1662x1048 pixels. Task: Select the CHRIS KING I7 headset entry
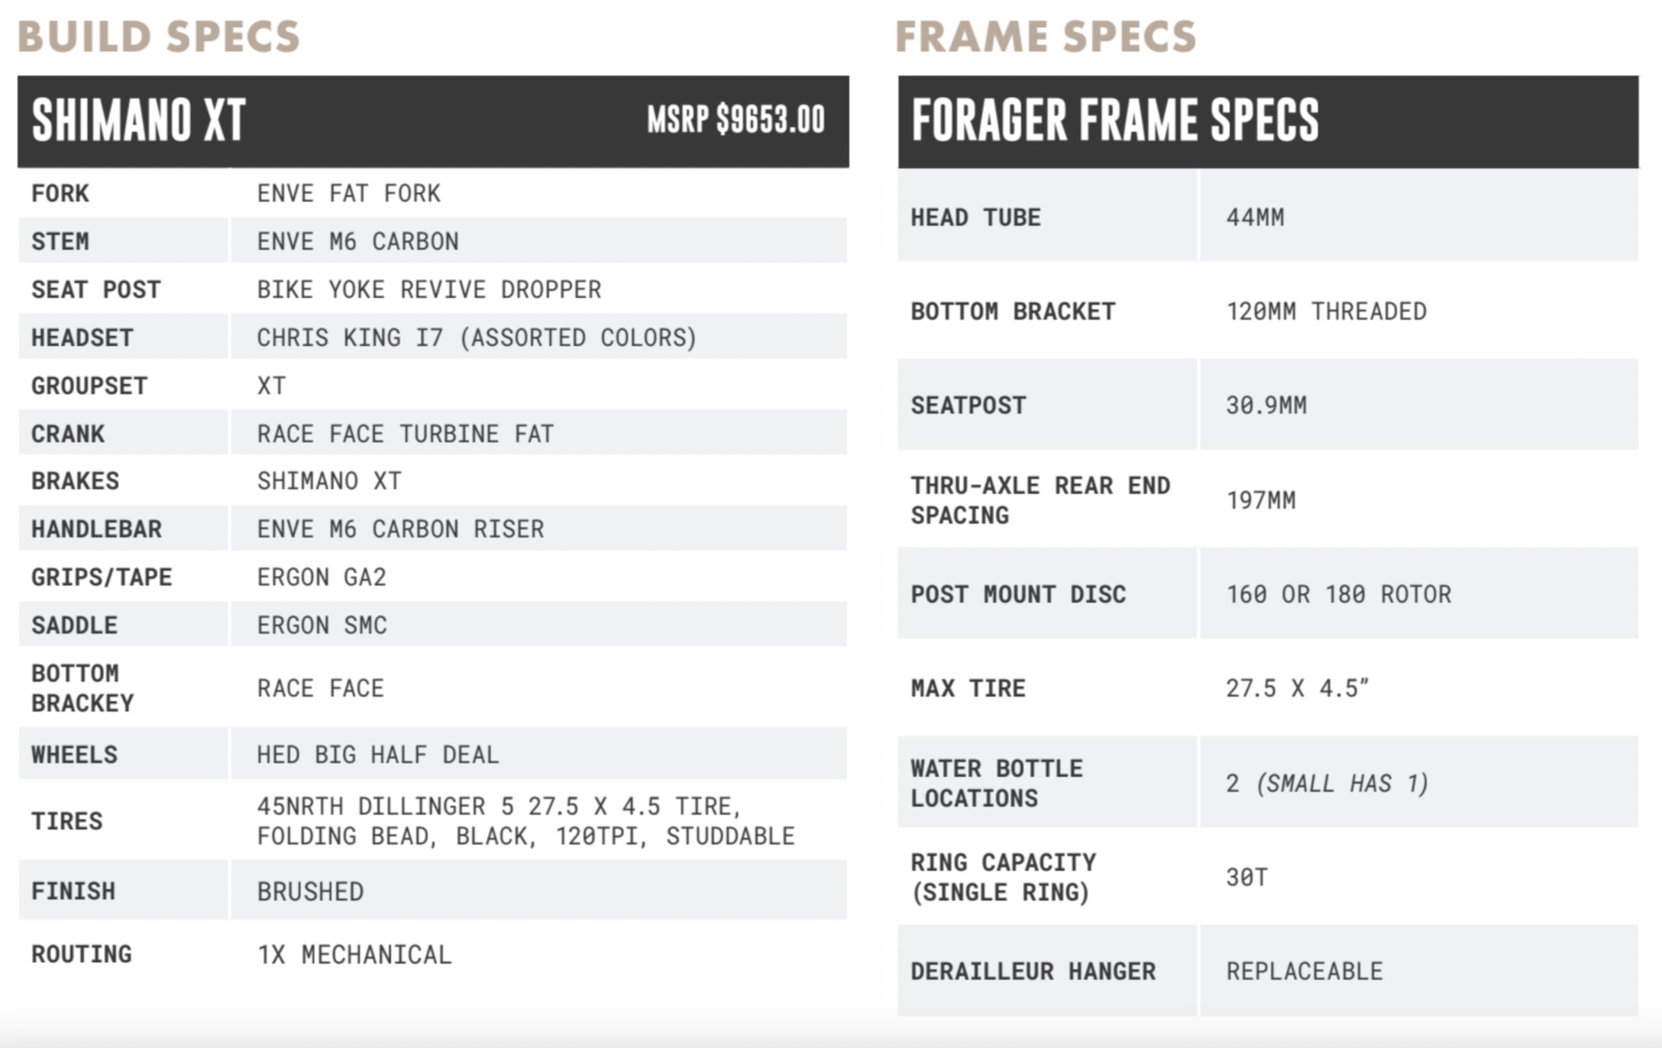tap(477, 338)
